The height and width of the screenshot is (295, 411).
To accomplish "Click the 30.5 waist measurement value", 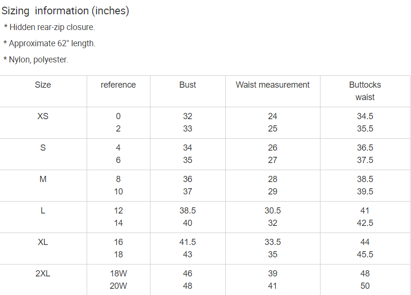I will coord(272,211).
